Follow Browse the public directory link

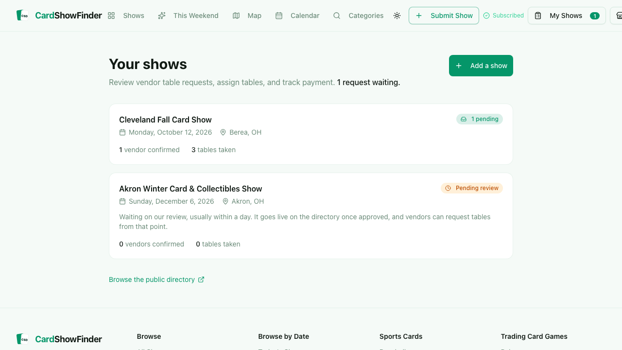[x=156, y=280]
